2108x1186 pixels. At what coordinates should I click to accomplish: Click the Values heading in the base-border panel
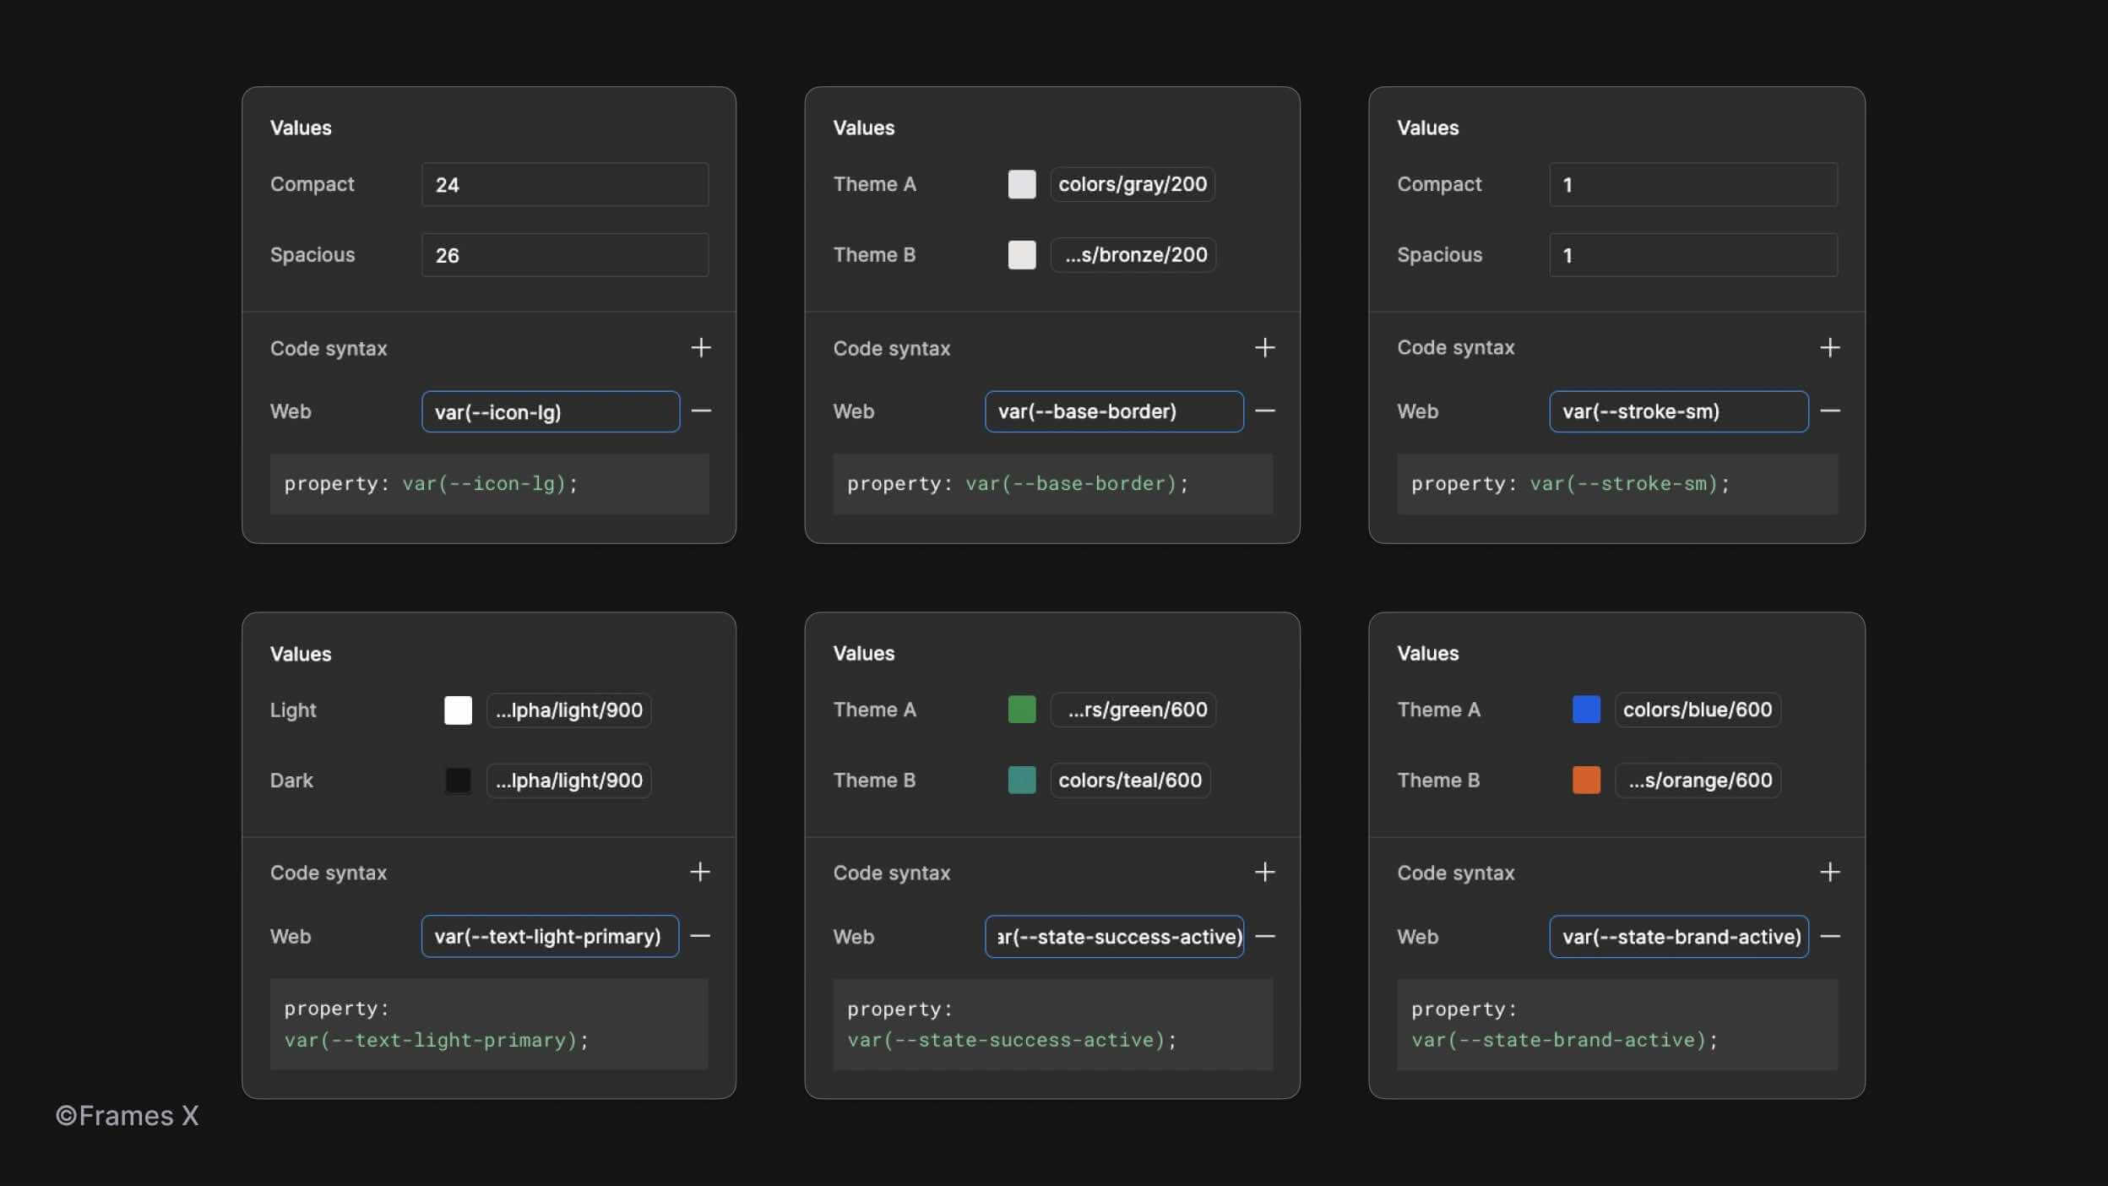(863, 128)
